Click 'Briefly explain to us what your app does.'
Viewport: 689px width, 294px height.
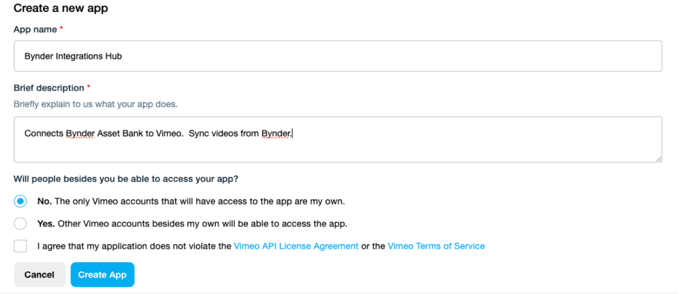[96, 105]
